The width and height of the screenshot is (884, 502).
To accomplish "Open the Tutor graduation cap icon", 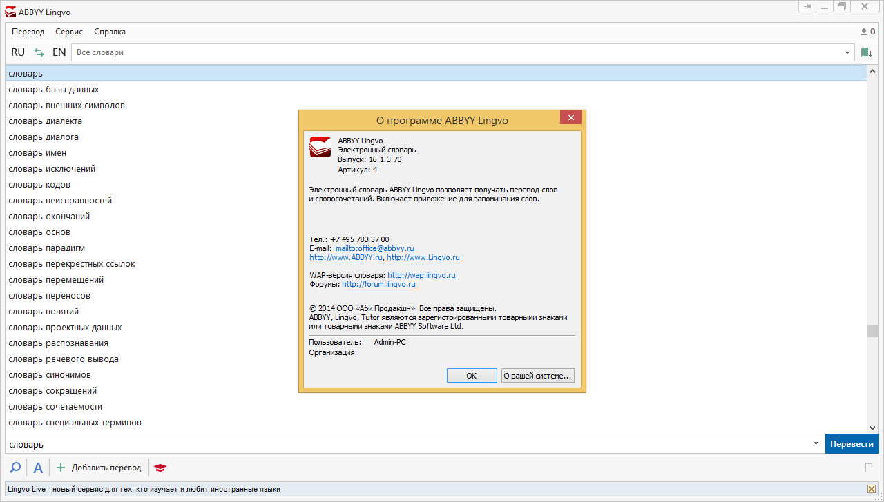I will [x=160, y=468].
